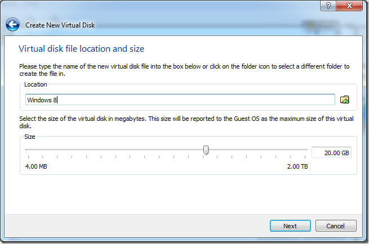
Task: Click the Virtual disk file location and size heading
Action: coord(82,48)
